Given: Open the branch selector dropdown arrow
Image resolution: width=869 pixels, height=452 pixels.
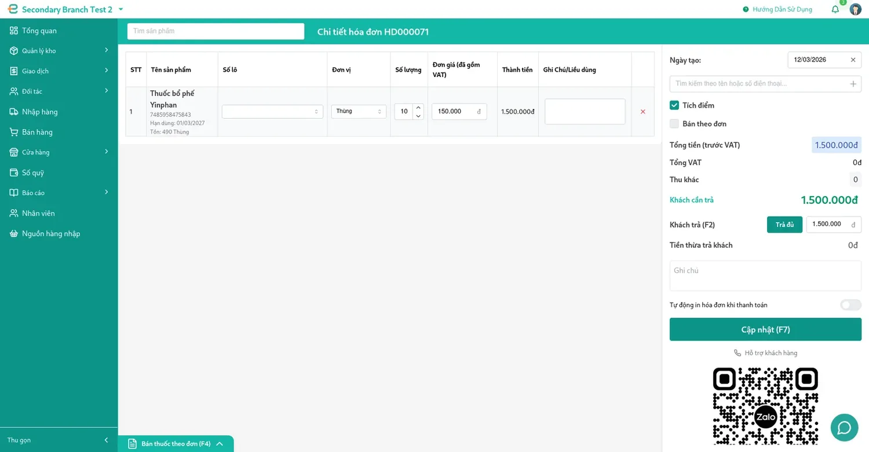Looking at the screenshot, I should (x=121, y=9).
